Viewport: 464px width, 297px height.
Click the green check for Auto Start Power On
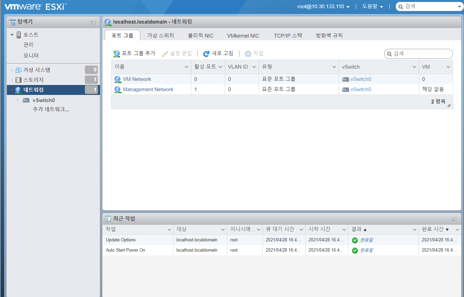click(x=355, y=251)
